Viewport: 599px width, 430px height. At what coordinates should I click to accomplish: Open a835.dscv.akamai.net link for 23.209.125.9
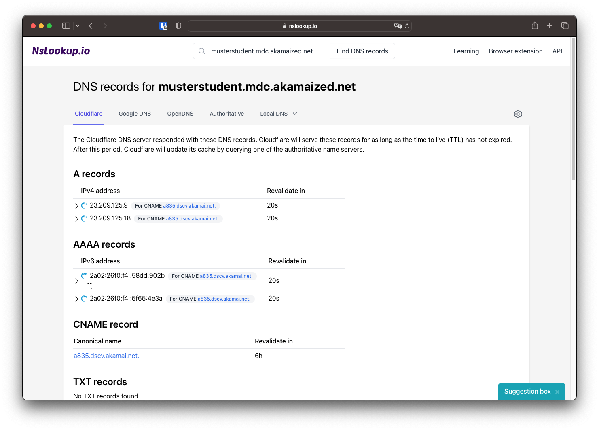pyautogui.click(x=189, y=206)
